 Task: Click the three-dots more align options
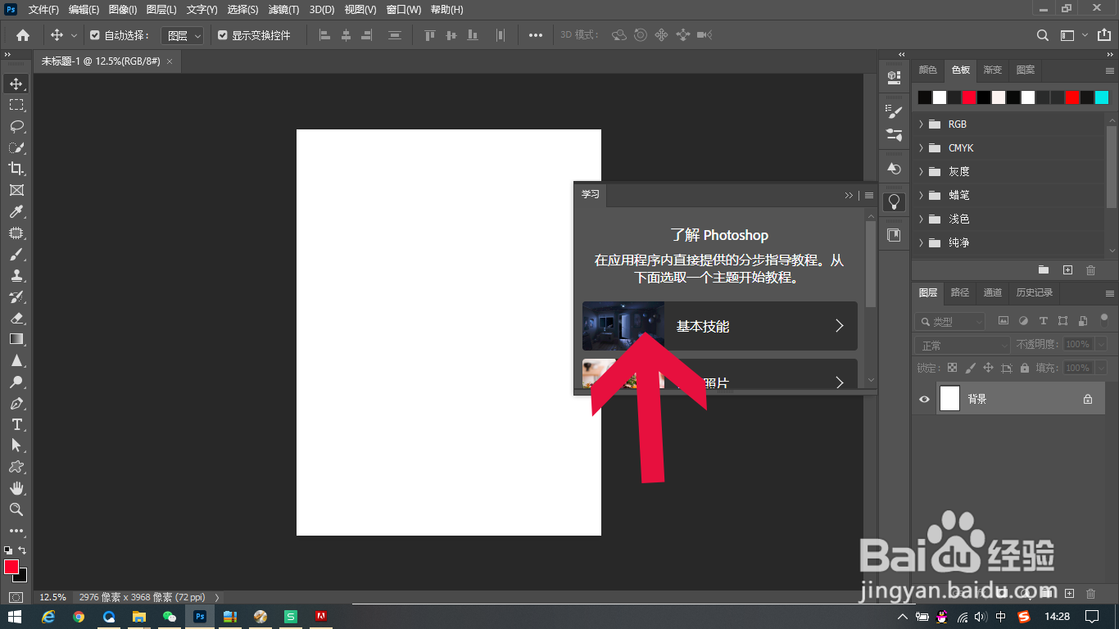coord(535,35)
